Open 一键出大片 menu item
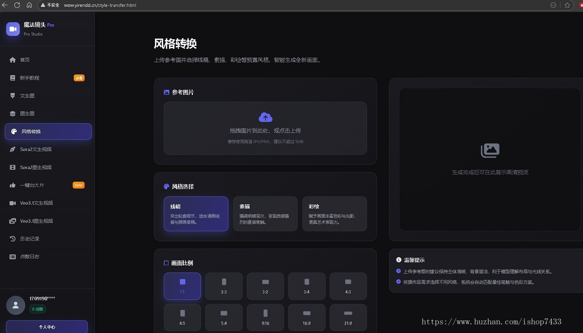Viewport: 583px width, 333px height. pos(48,185)
